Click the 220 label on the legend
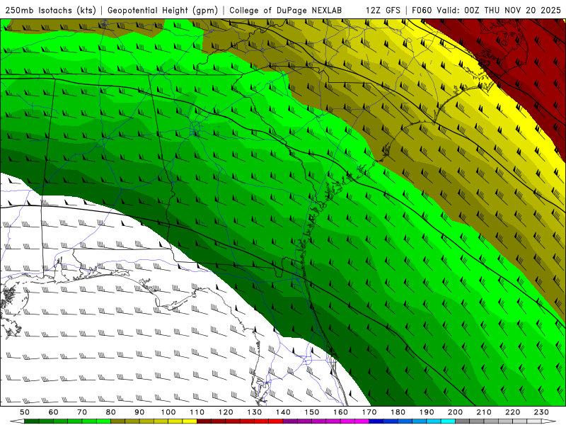Screen dimensions: 566x425 512,412
